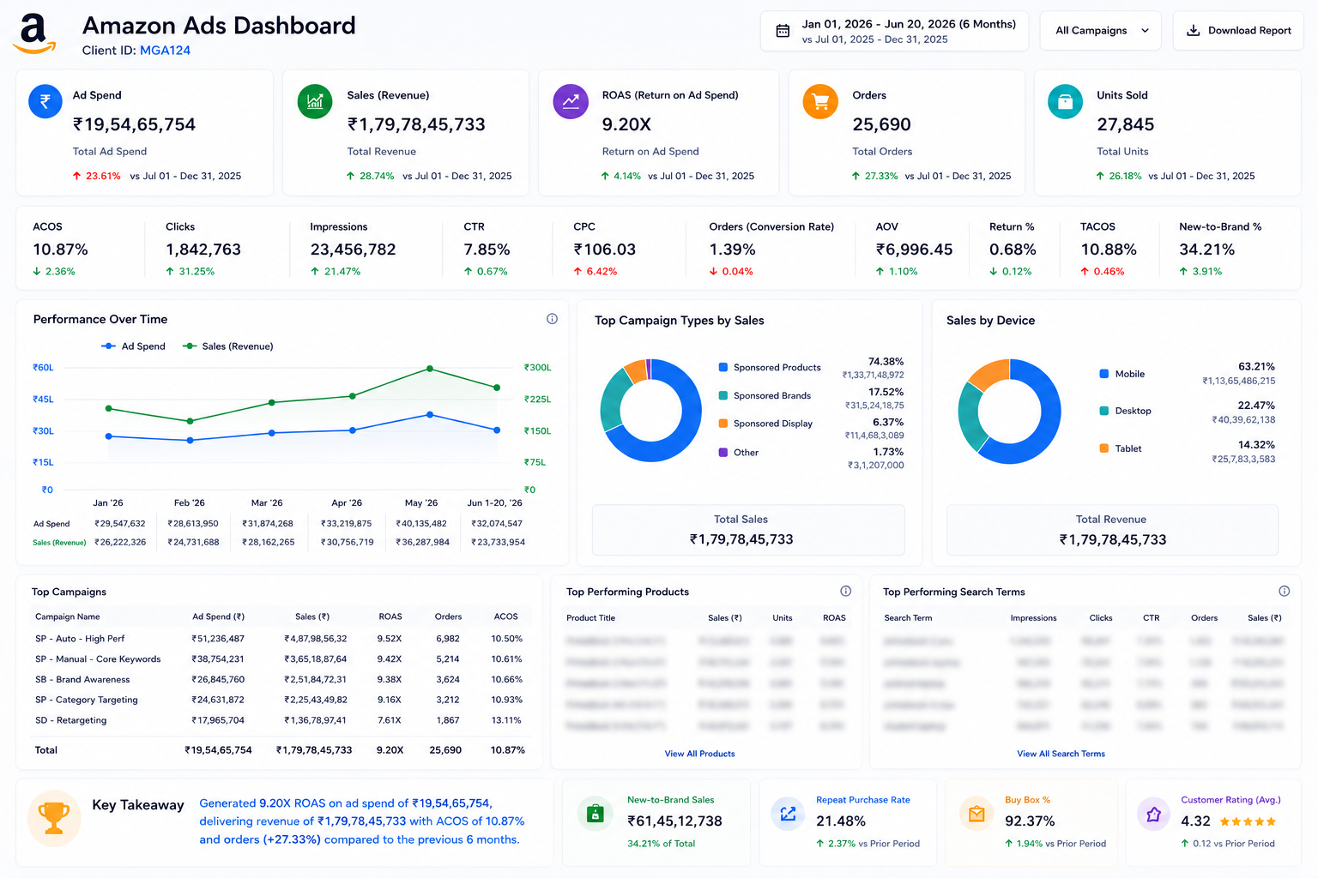Click the purple star icon on Customer Rating
1318x878 pixels.
(1153, 814)
